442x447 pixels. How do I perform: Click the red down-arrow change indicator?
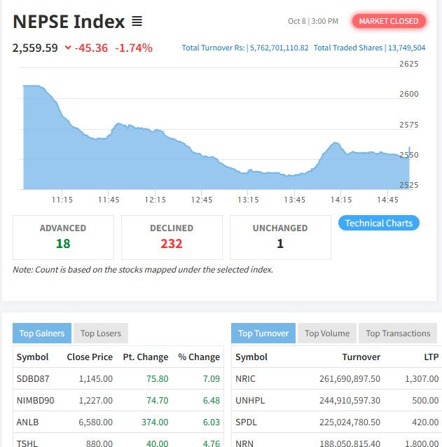pos(68,48)
